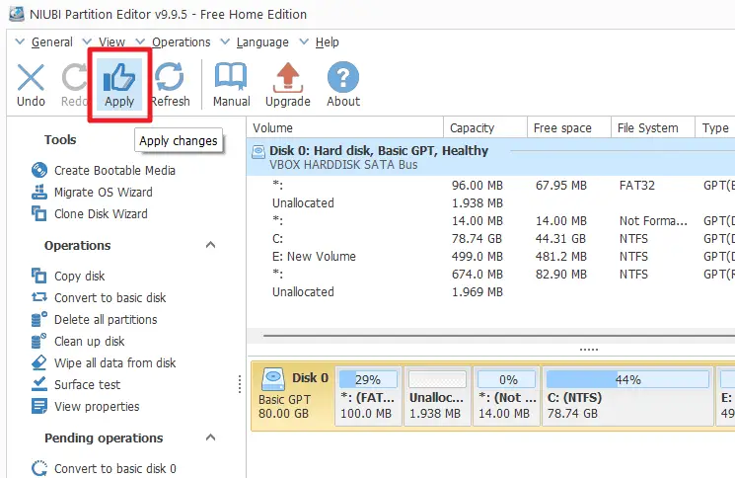Choose Wipe all data from disk

point(114,363)
